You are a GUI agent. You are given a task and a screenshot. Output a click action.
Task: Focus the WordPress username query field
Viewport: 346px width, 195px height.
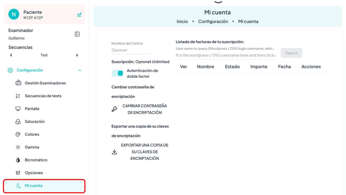point(226,55)
